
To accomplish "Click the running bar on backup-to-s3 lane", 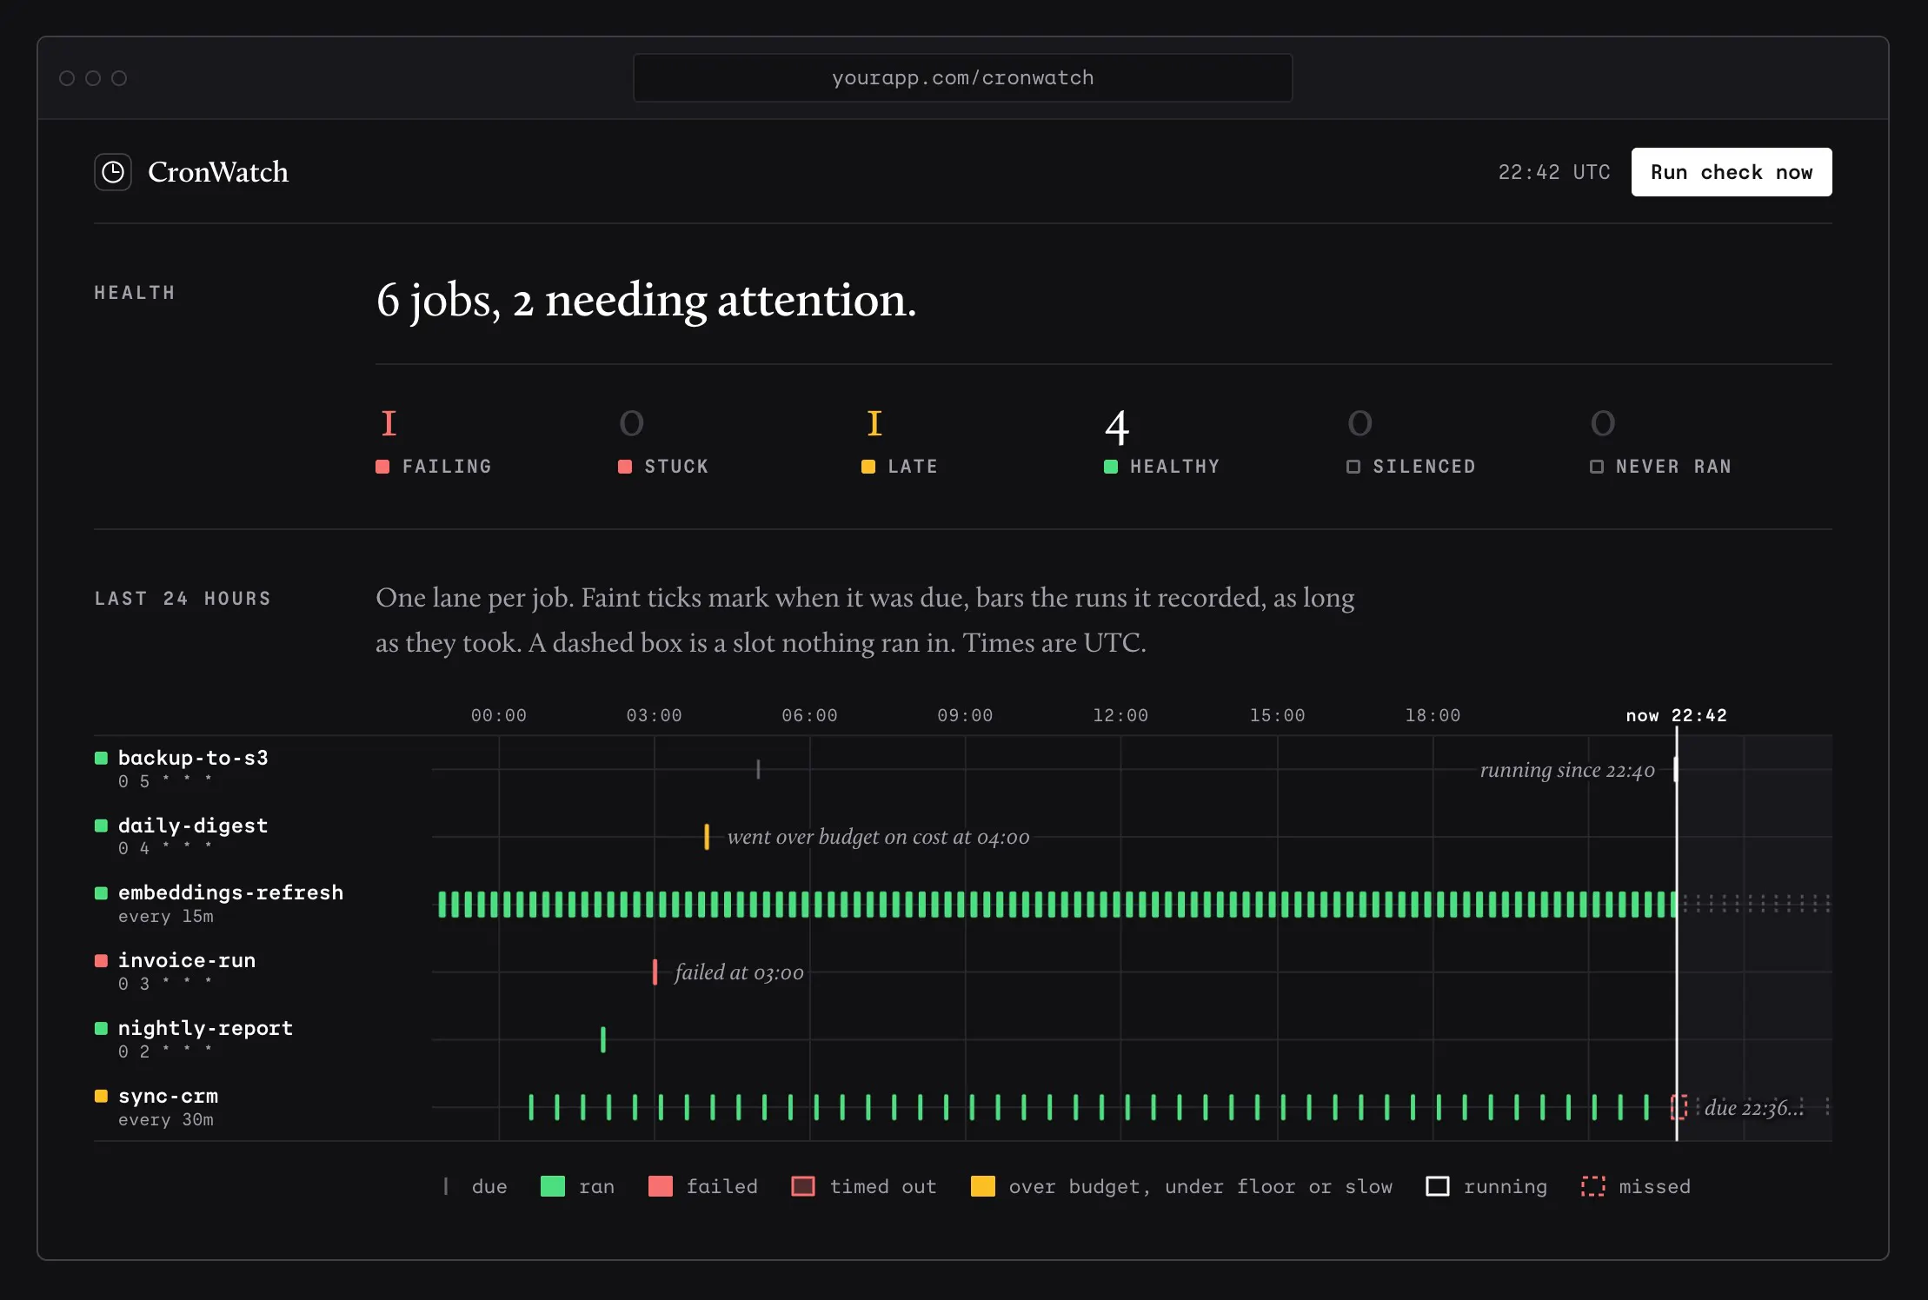I will click(x=1676, y=769).
